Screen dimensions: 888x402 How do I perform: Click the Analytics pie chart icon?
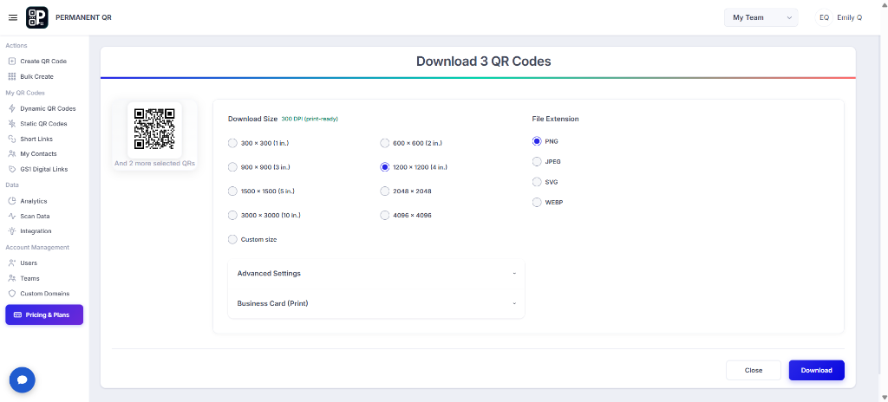point(12,201)
